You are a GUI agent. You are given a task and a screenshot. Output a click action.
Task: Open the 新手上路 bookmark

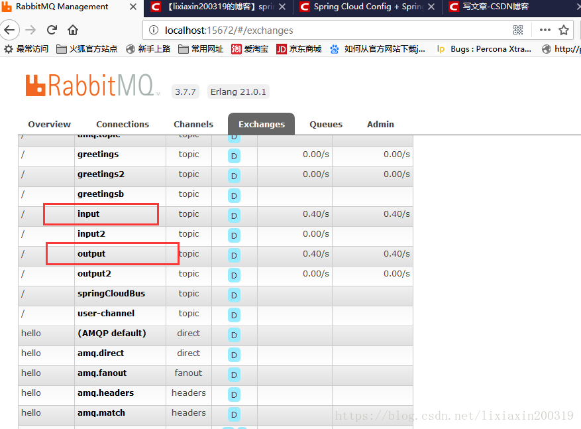(x=148, y=49)
